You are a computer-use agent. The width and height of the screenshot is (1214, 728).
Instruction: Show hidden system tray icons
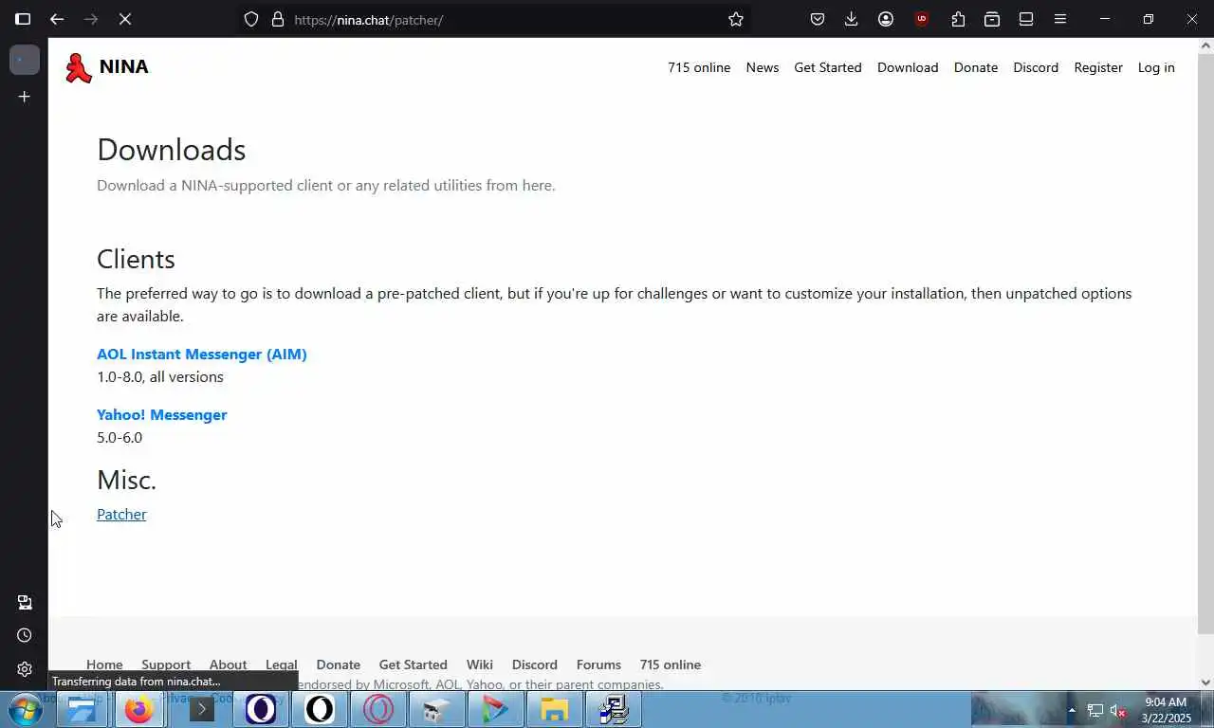click(x=1072, y=710)
